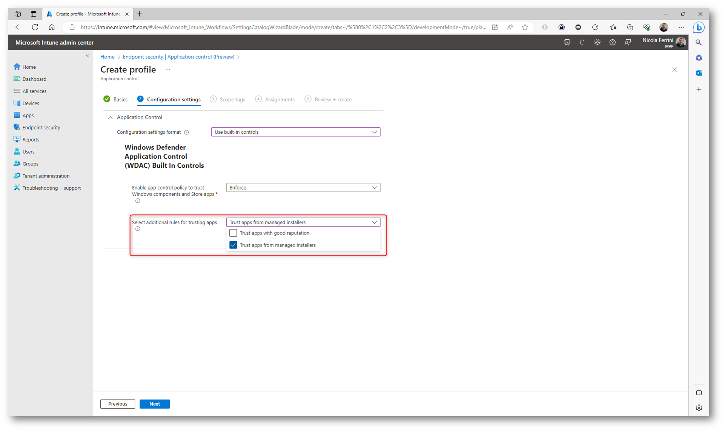Open Troubleshooting + support in the sidebar
Screen dimensions: 725x432
[47, 188]
